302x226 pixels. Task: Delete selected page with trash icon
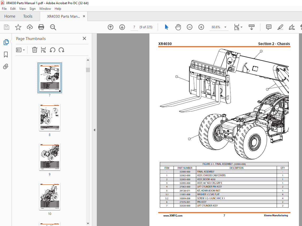(35, 50)
